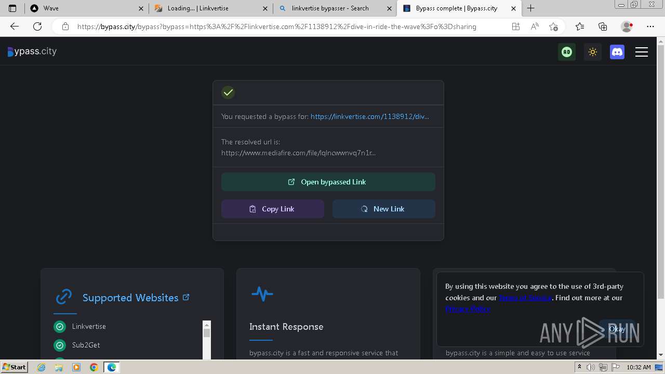Click the Copy Link button

(x=273, y=209)
